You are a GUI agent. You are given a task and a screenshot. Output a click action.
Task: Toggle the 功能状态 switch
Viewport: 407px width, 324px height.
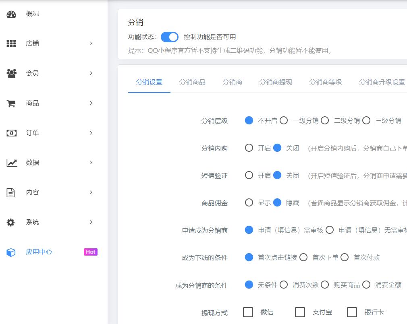click(x=170, y=37)
